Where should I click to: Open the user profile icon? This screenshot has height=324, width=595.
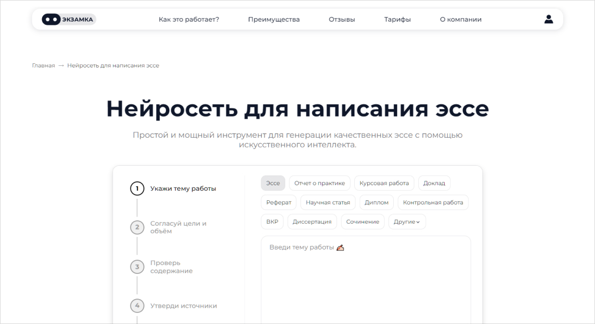point(548,19)
